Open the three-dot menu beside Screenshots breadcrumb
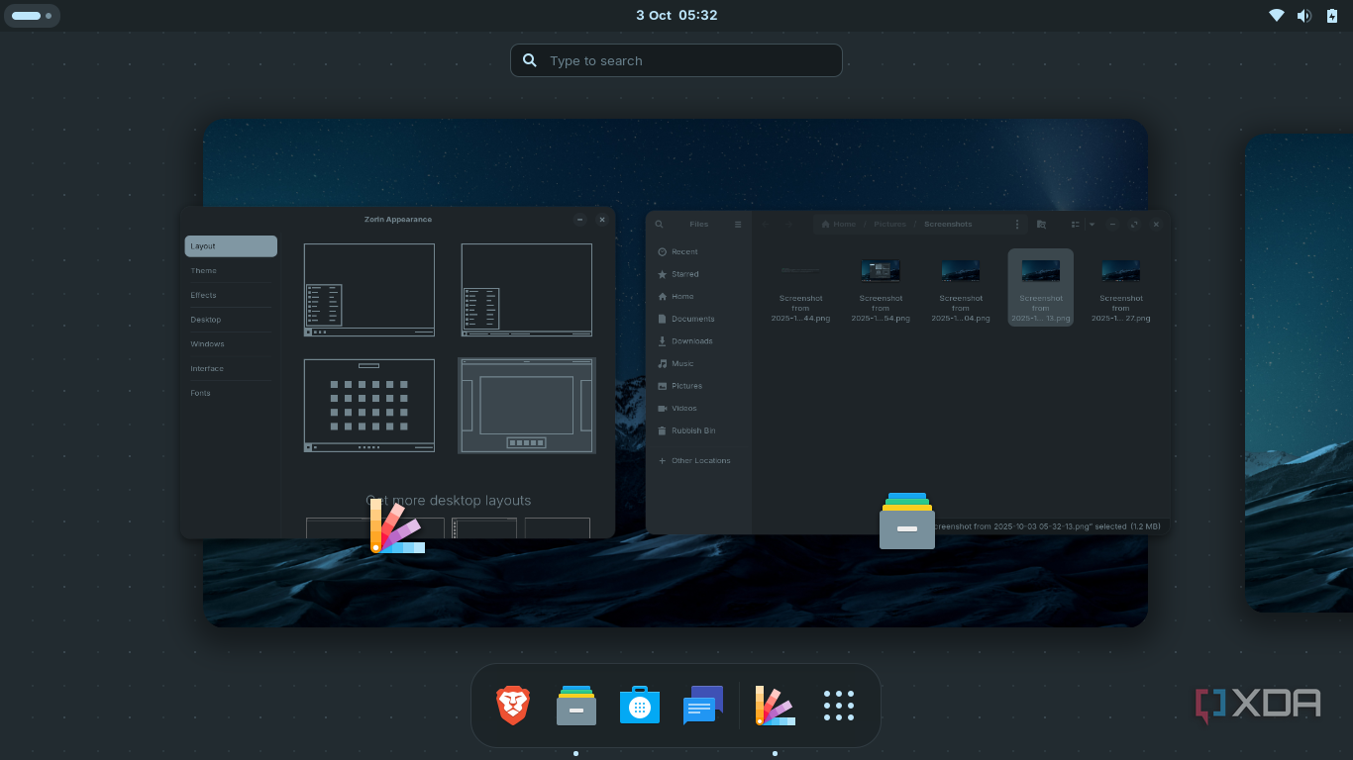Viewport: 1353px width, 760px height. click(x=1017, y=224)
